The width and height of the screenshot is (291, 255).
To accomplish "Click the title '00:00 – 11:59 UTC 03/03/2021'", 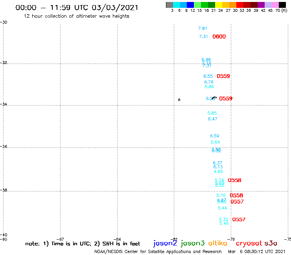I will pyautogui.click(x=77, y=8).
